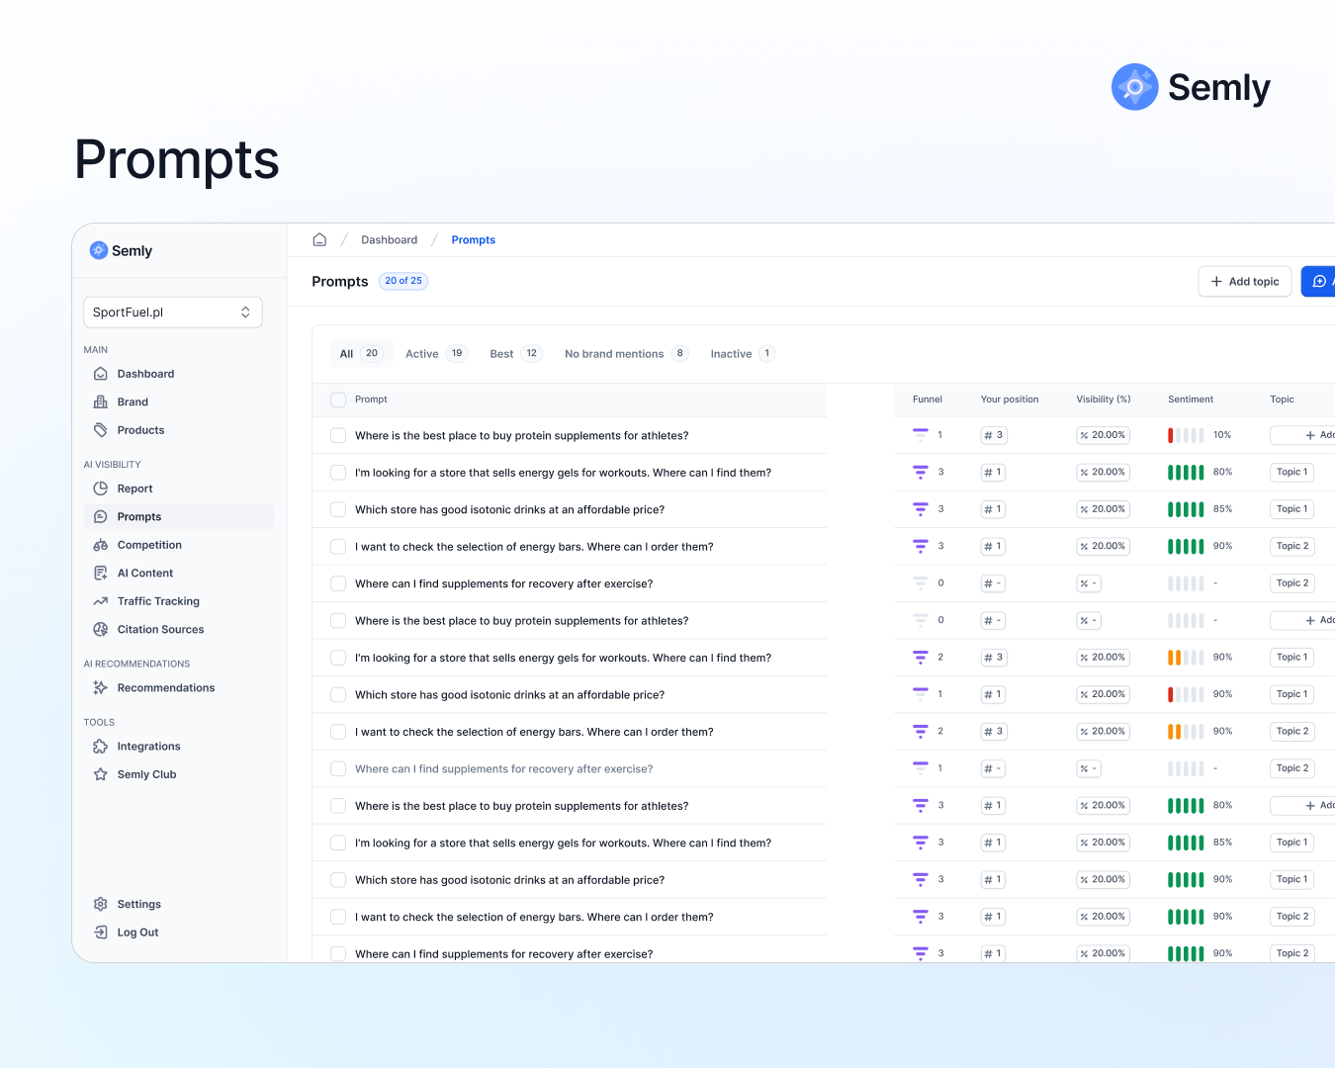Image resolution: width=1335 pixels, height=1068 pixels.
Task: Click the Log Out icon
Action: point(101,933)
